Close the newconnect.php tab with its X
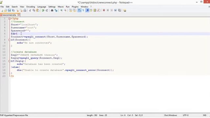210x118 pixels. [19, 15]
